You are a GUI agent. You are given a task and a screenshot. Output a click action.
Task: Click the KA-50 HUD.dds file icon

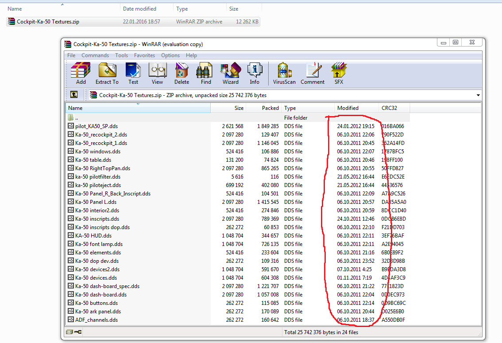tap(71, 235)
